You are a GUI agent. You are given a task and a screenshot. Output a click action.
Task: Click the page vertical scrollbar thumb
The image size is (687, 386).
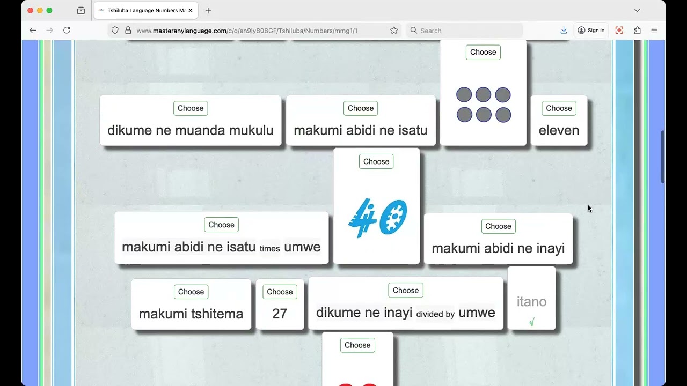663,157
